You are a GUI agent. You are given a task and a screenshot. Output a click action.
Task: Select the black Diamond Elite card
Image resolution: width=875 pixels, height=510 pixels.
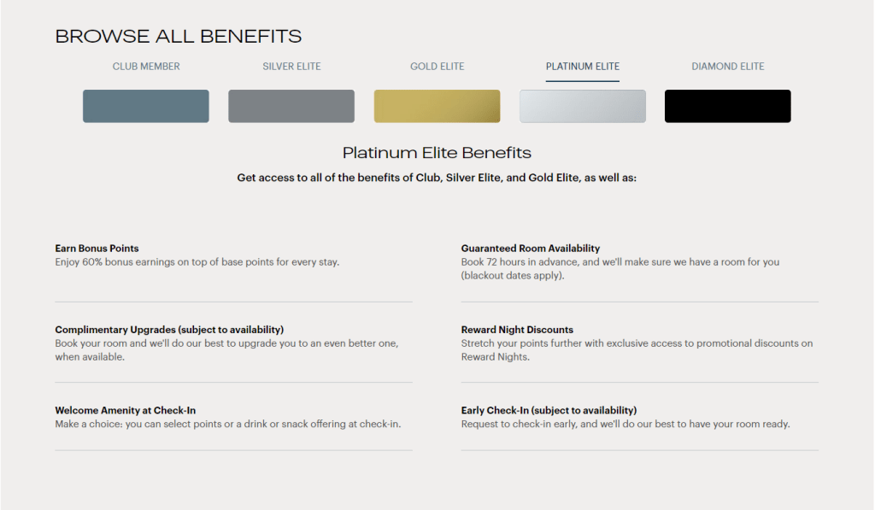pos(728,106)
